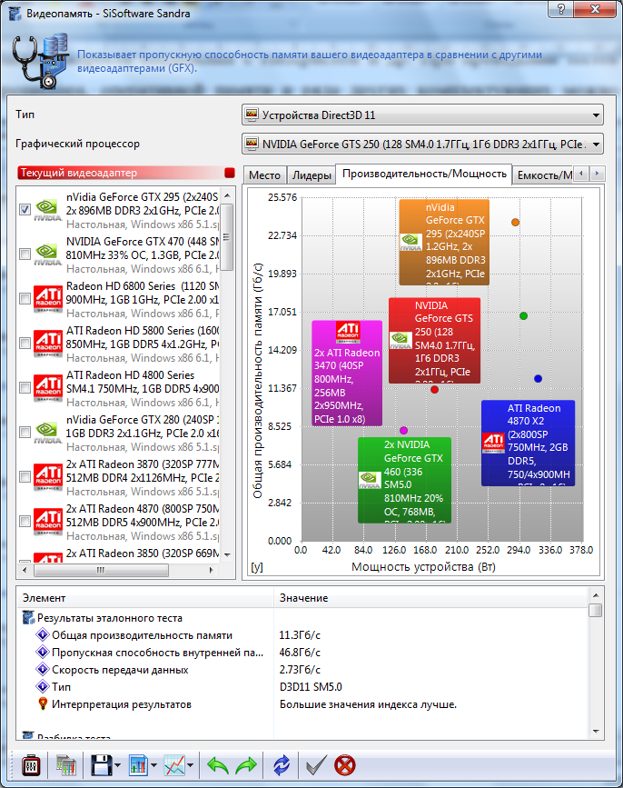Image resolution: width=623 pixels, height=788 pixels.
Task: Open the bar chart icon dropdown arrow
Action: tap(153, 765)
